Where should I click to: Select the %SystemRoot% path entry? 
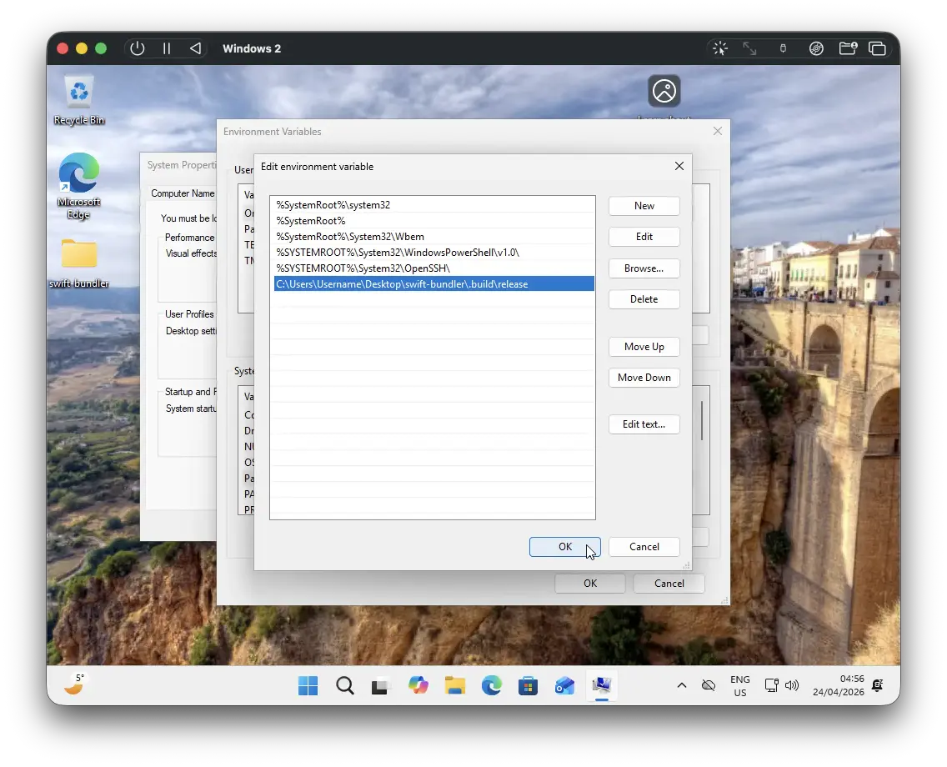pos(433,221)
